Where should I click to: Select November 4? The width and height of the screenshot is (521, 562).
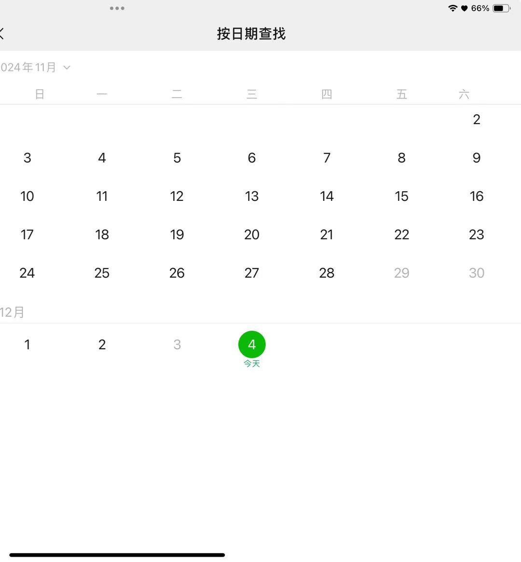pos(102,158)
